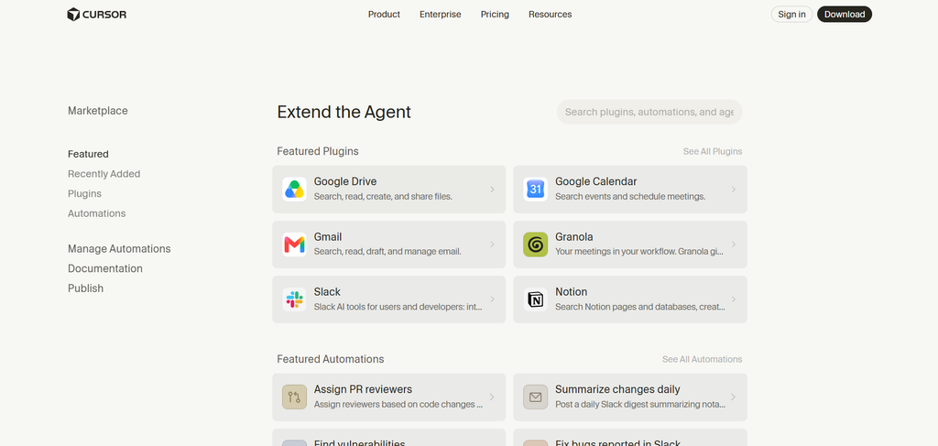Click the Slack card title

pos(327,292)
